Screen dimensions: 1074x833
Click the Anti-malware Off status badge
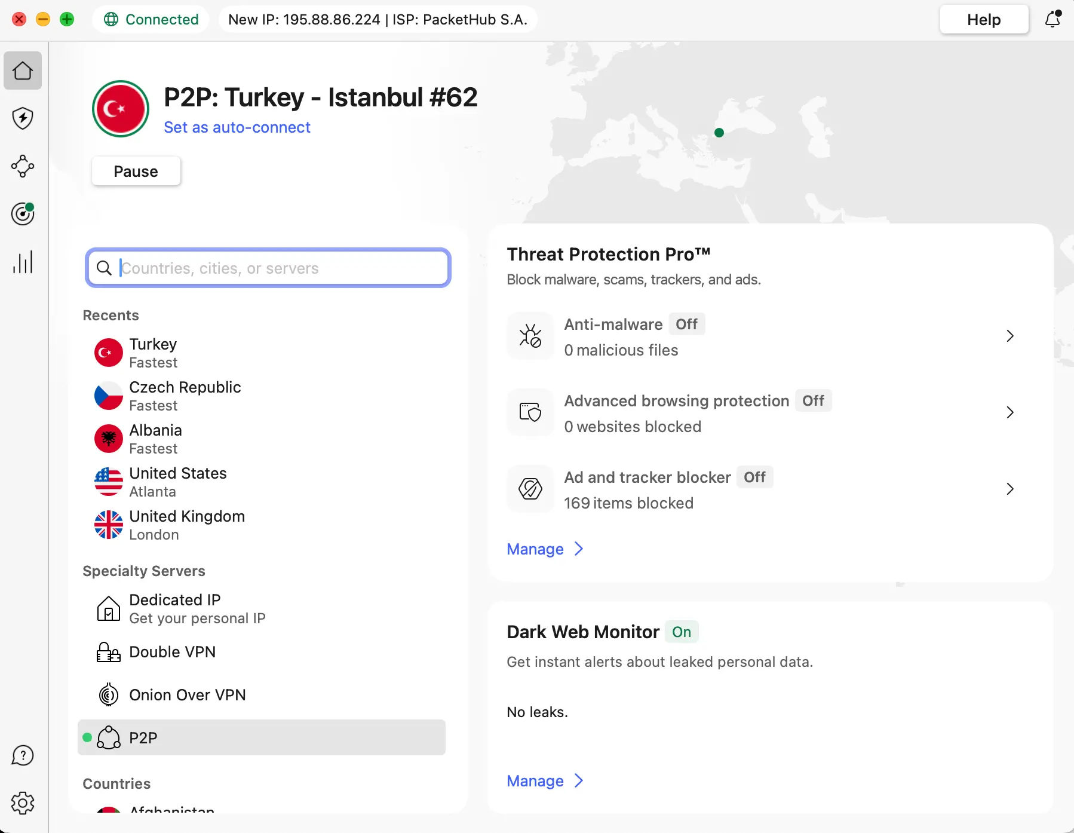click(x=686, y=324)
